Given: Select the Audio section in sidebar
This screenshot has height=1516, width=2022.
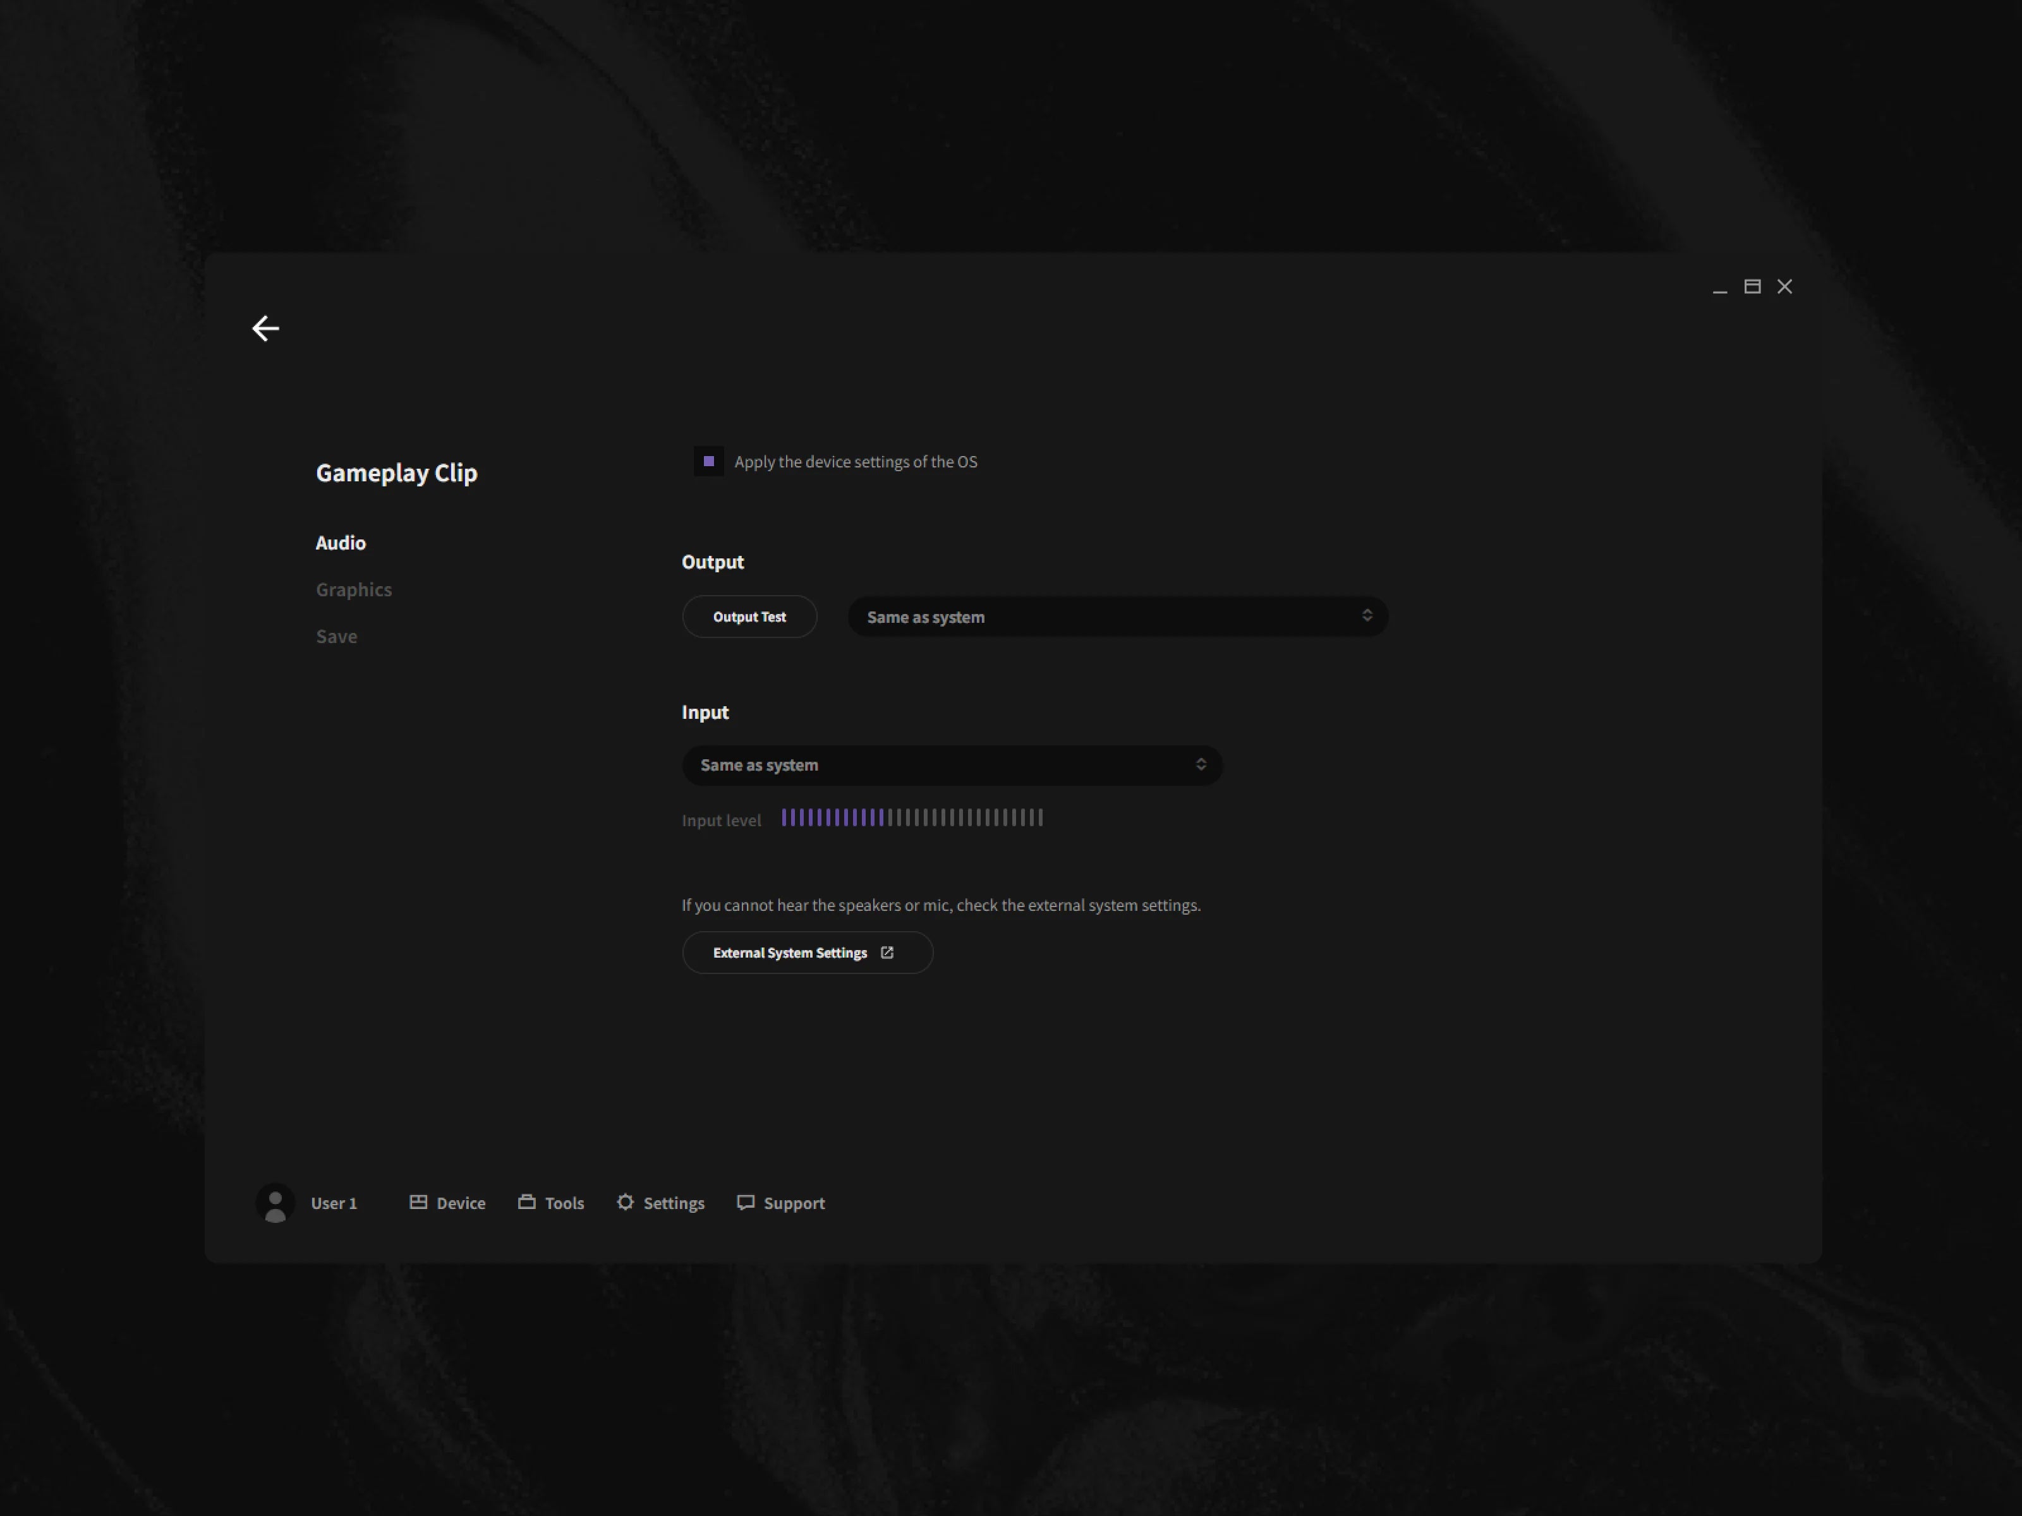Looking at the screenshot, I should [341, 543].
